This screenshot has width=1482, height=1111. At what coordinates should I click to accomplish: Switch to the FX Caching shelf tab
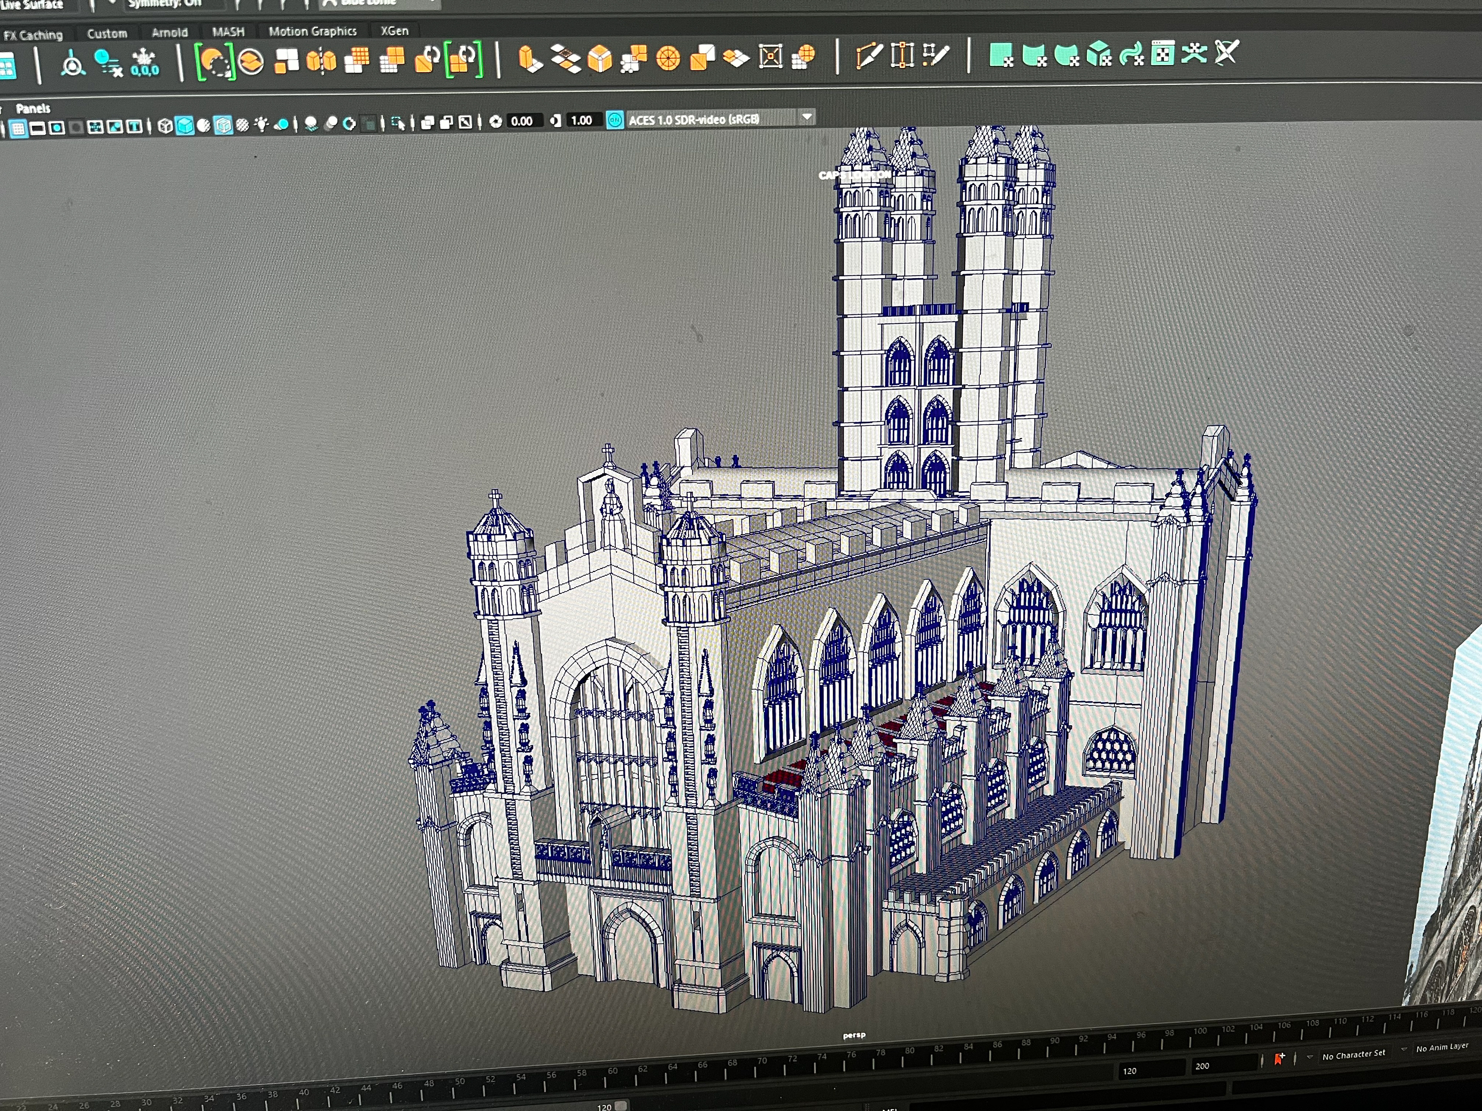tap(34, 35)
